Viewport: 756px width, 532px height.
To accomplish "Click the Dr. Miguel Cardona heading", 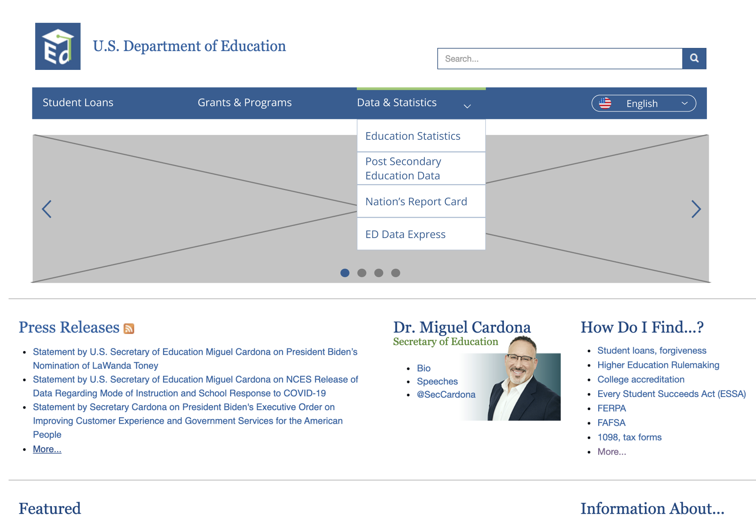I will pyautogui.click(x=462, y=327).
